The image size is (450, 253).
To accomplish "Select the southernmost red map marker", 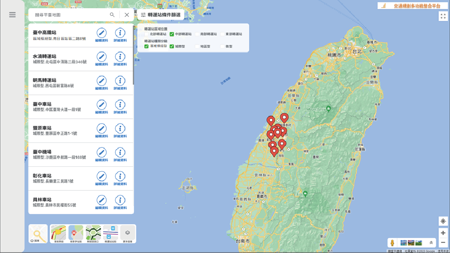I will (274, 151).
